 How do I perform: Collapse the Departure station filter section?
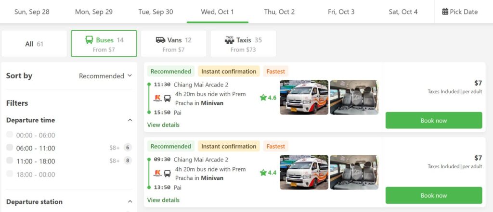pos(130,202)
